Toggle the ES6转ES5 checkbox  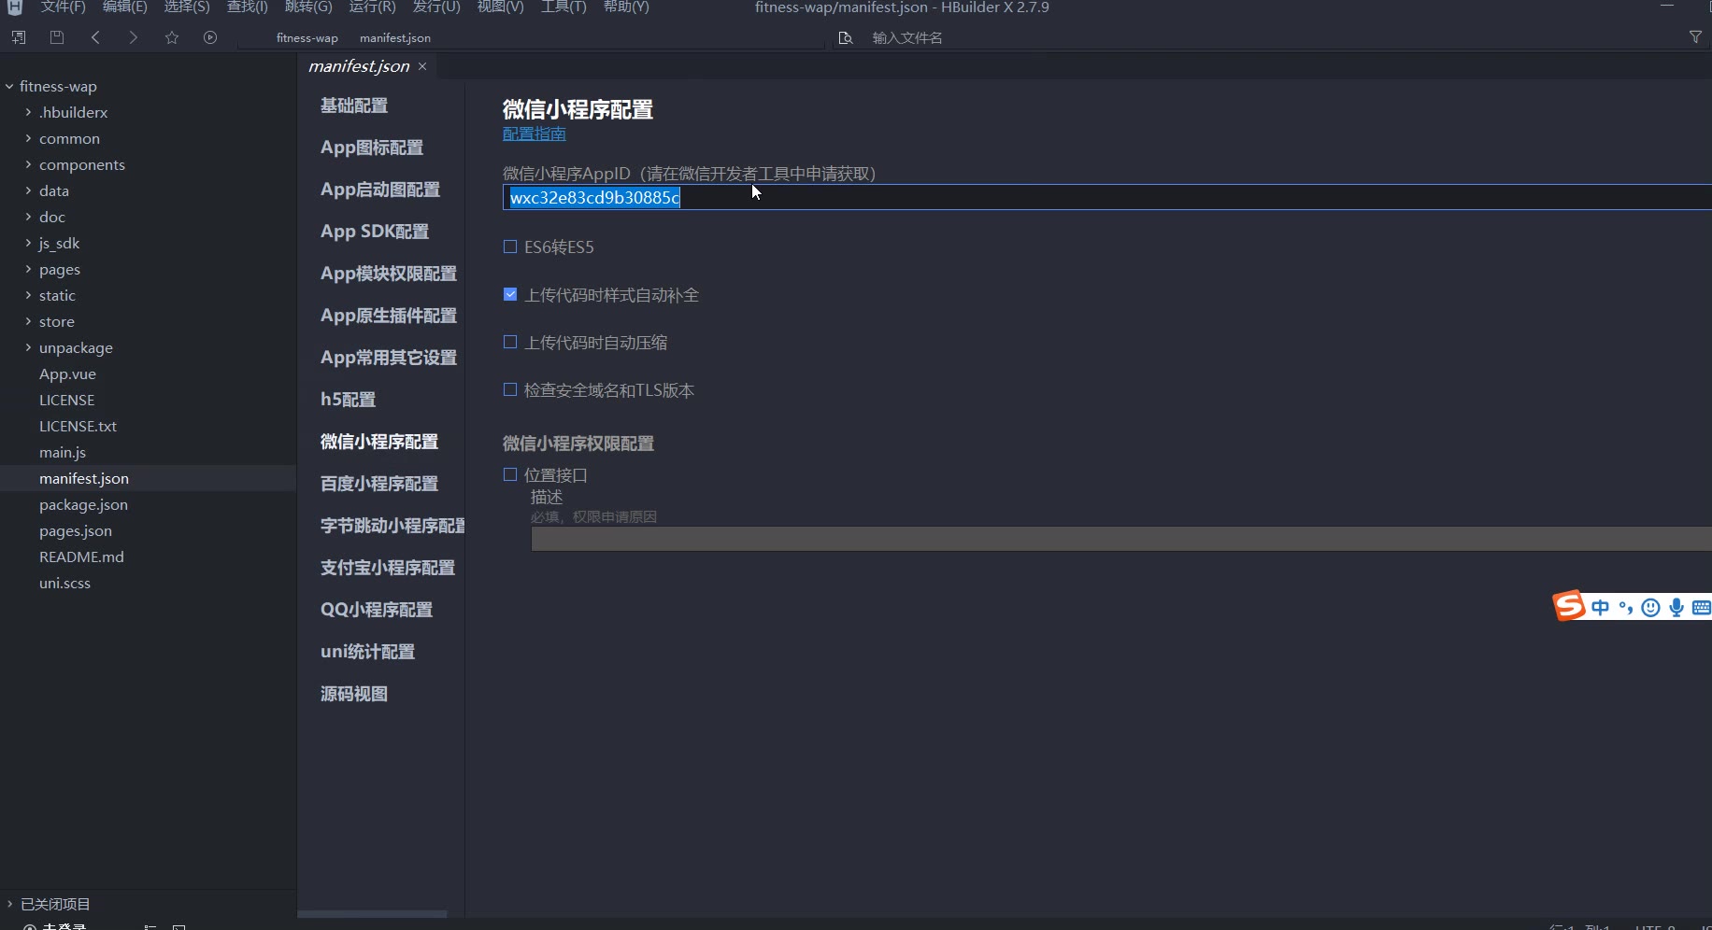click(x=510, y=247)
